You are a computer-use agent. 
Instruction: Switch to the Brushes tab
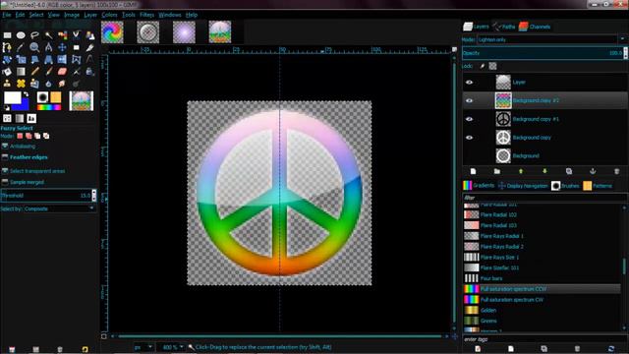565,186
